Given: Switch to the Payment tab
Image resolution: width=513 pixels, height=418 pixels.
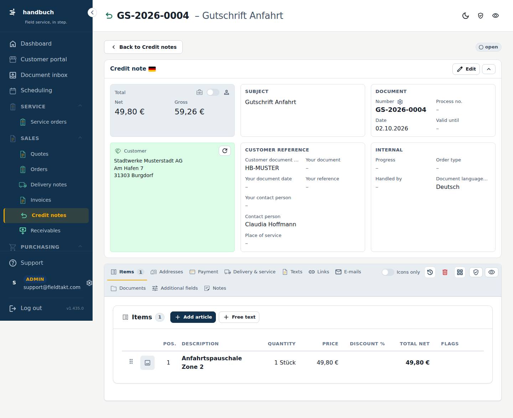Looking at the screenshot, I should [204, 272].
